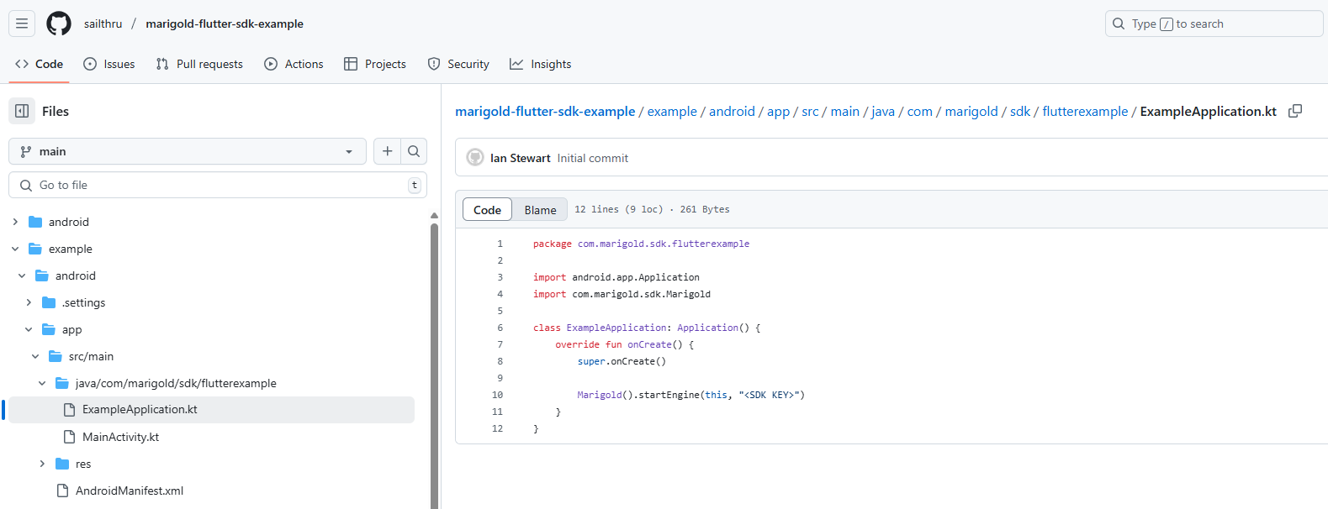
Task: Click line number 6 in code
Action: [x=500, y=328]
